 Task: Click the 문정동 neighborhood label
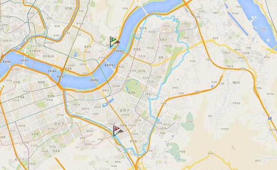tap(133, 141)
